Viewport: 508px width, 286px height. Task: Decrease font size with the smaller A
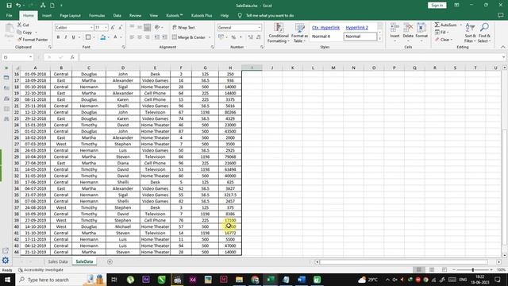[120, 28]
